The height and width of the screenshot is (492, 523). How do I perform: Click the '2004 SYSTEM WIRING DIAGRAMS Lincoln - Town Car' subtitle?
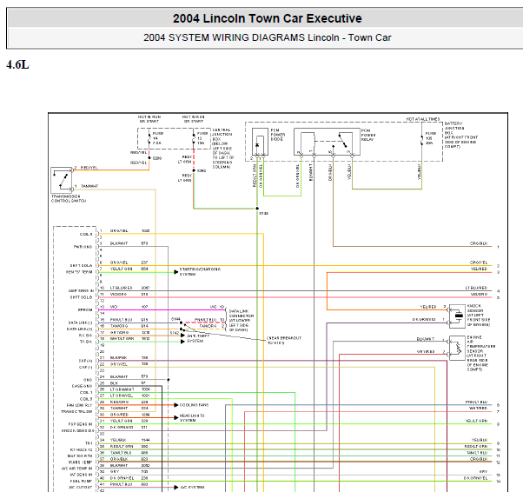tap(268, 37)
